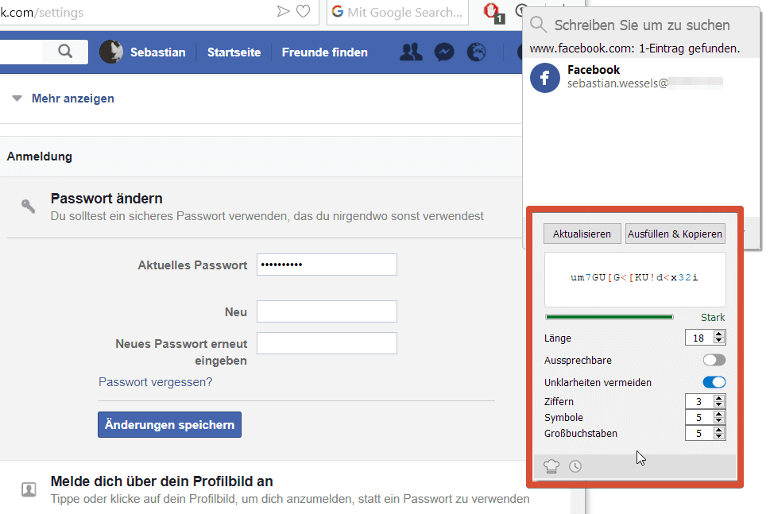Decrease the Ziffern count stepper

click(719, 404)
